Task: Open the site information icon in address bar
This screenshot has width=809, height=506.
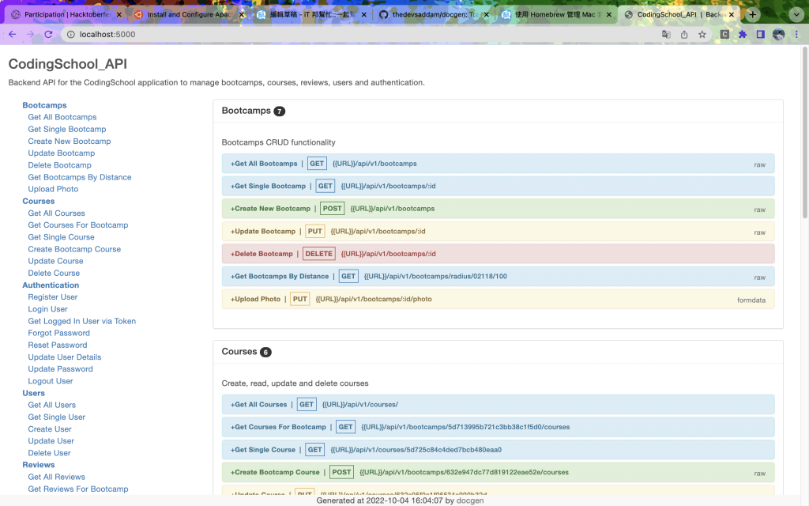Action: coord(71,34)
